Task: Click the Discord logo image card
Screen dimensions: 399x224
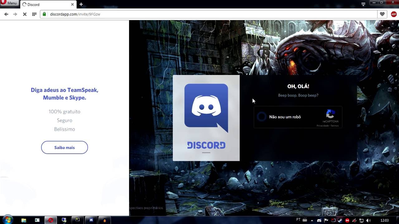Action: 206,118
